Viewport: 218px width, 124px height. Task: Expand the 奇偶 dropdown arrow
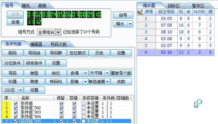[x=85, y=73]
